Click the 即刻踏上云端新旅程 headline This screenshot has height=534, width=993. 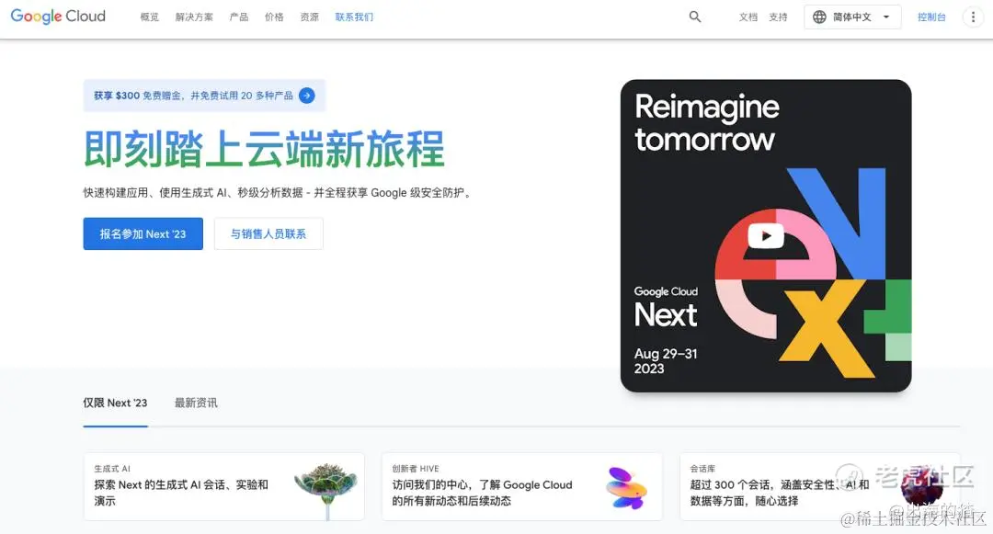[264, 150]
